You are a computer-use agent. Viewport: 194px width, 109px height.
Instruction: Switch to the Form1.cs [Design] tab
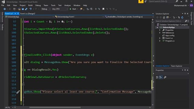click(x=28, y=14)
